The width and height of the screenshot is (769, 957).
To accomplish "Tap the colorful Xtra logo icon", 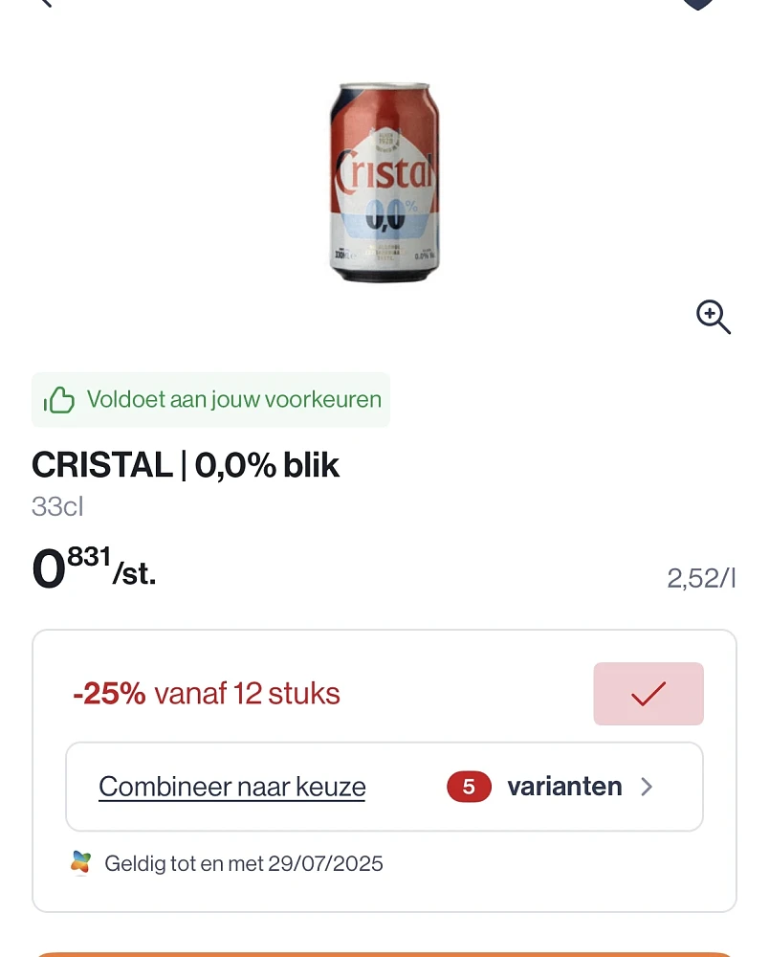I will (x=80, y=863).
